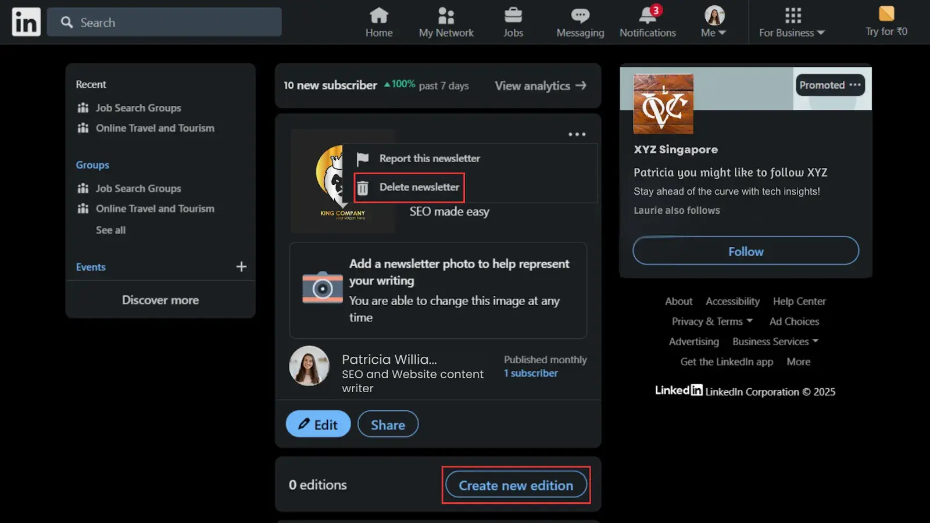Open Messaging chat icon

pos(580,16)
